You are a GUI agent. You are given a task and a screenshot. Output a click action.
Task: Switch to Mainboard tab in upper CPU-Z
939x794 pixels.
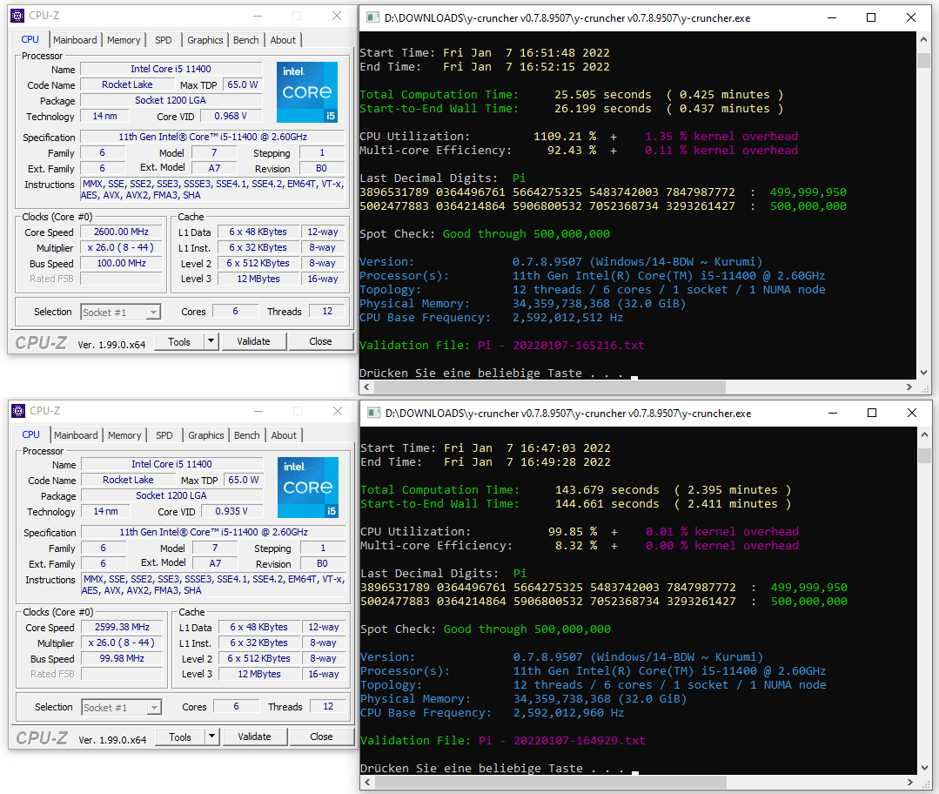point(75,40)
